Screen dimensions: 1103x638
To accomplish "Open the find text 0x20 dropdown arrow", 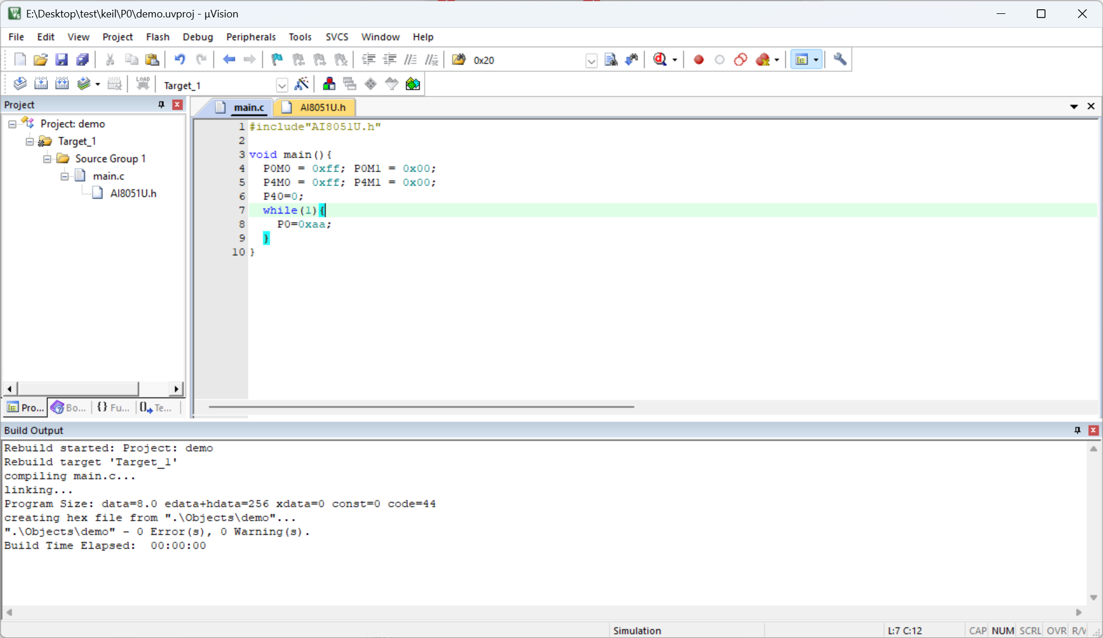I will (591, 60).
